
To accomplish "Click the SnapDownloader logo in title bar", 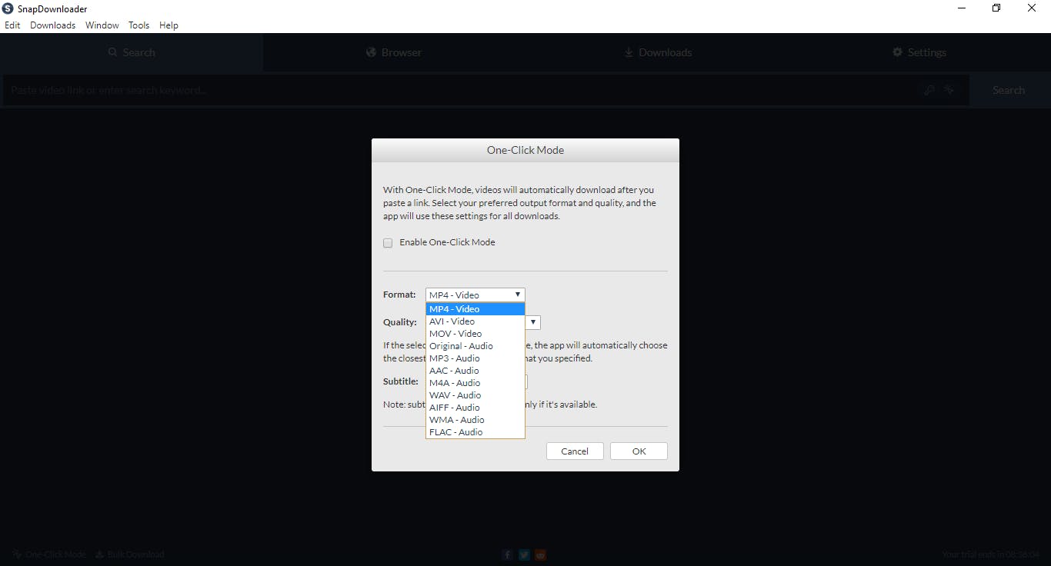I will pos(8,9).
